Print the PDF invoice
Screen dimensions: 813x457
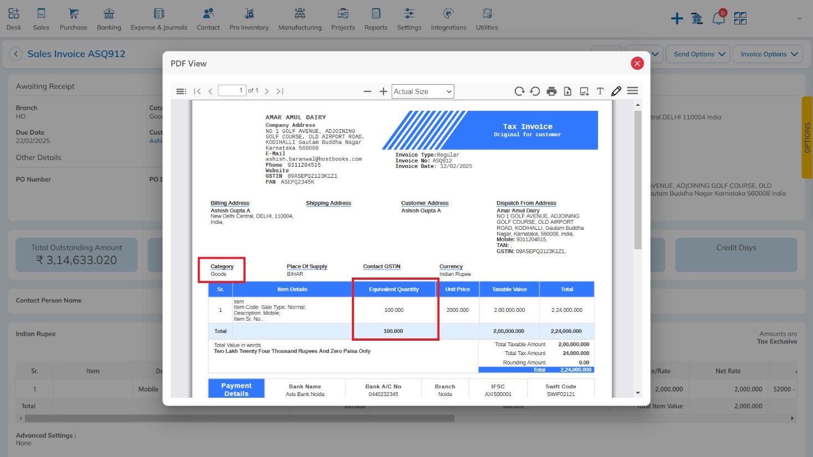(x=551, y=91)
